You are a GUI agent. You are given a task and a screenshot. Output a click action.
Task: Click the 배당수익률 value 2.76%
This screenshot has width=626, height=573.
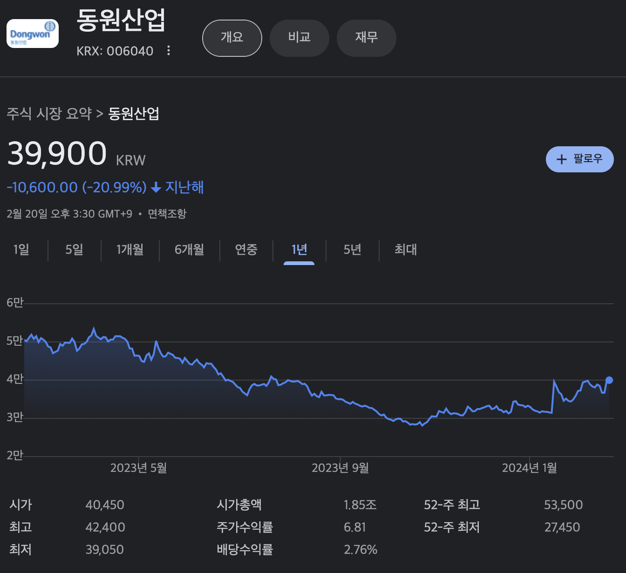pos(361,550)
